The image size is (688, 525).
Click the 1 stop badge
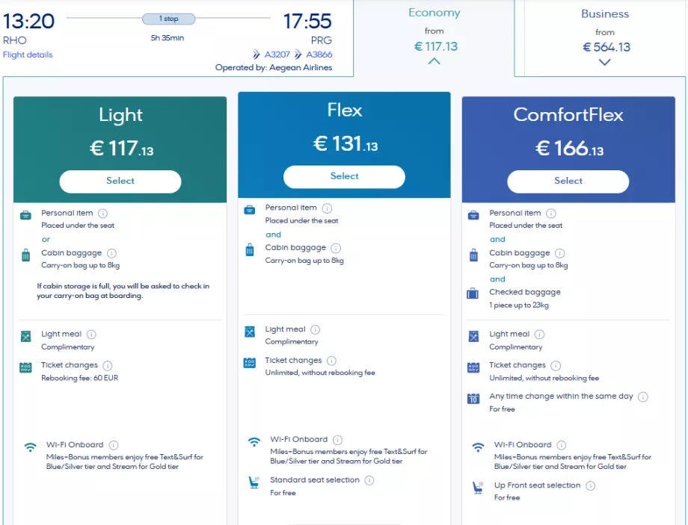[169, 19]
